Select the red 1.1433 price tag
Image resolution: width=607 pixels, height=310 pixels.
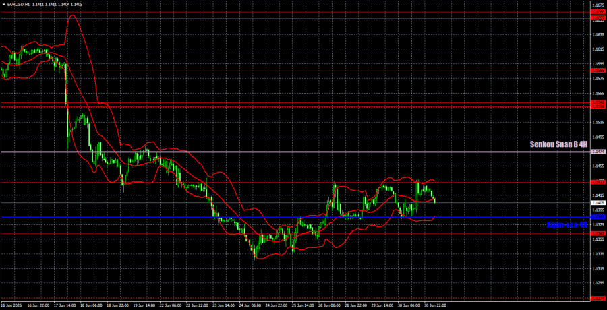598,181
